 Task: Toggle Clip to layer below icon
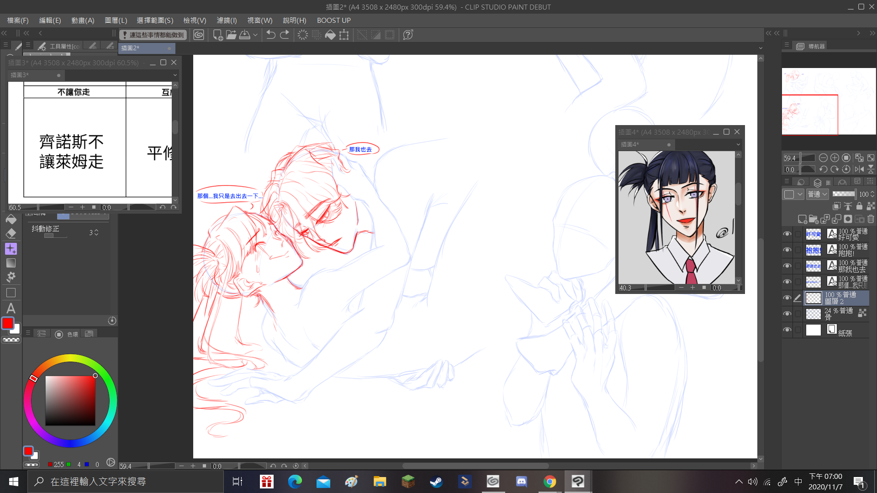[837, 206]
